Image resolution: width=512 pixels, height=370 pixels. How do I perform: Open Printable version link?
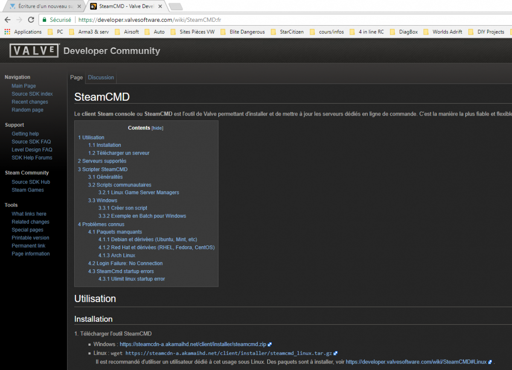[30, 238]
